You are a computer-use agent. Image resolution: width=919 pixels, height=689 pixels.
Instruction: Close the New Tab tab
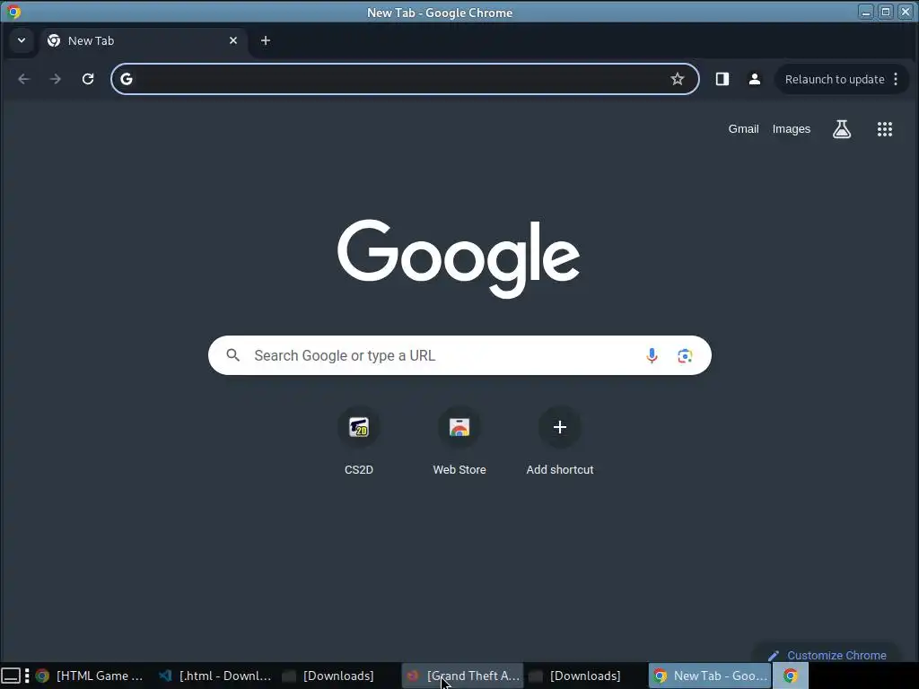pyautogui.click(x=233, y=40)
